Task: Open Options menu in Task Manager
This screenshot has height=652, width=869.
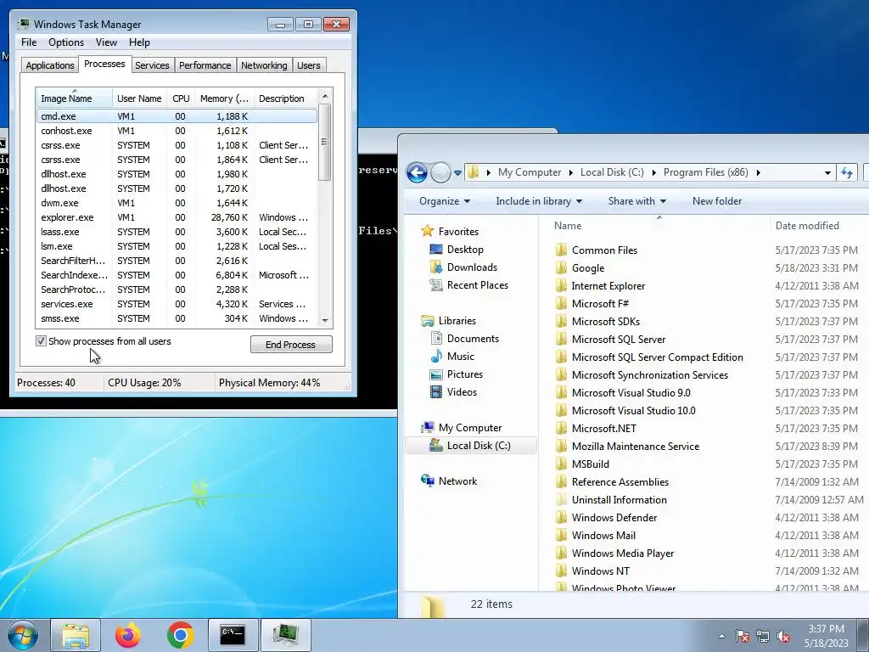Action: pos(66,42)
